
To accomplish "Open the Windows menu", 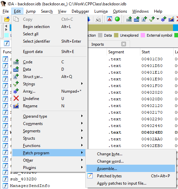I will pos(140,11).
